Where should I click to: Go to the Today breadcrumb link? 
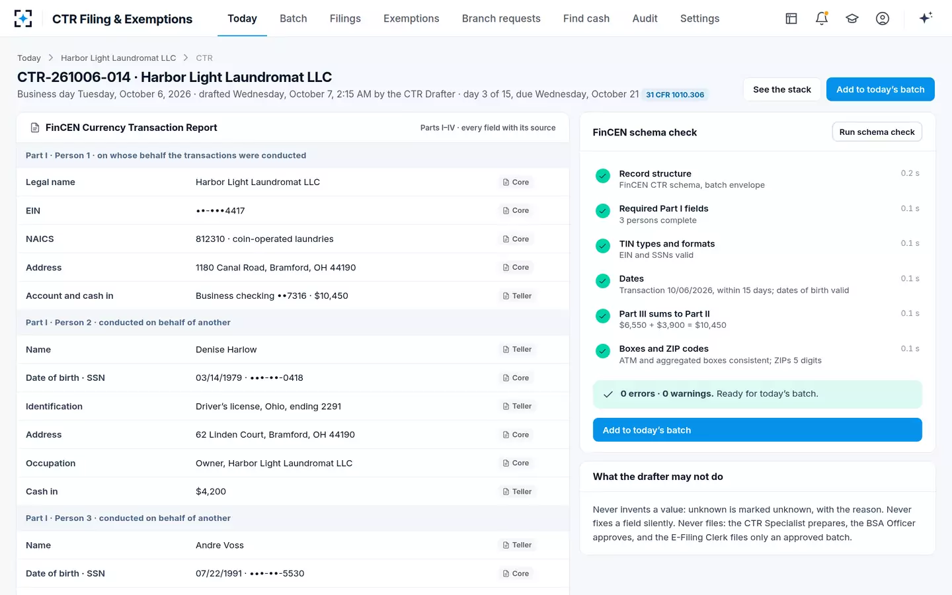pyautogui.click(x=29, y=58)
